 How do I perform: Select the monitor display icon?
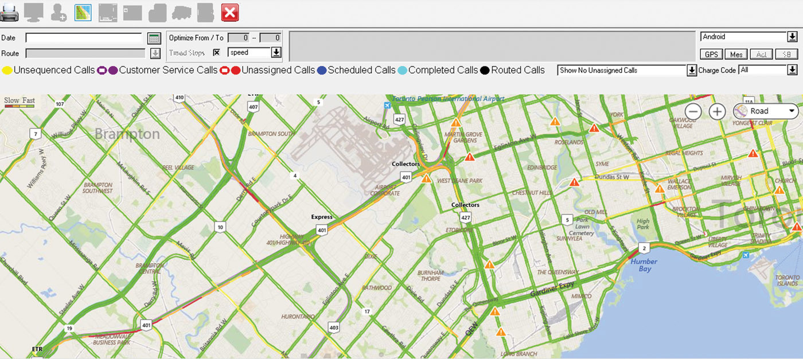pyautogui.click(x=33, y=11)
